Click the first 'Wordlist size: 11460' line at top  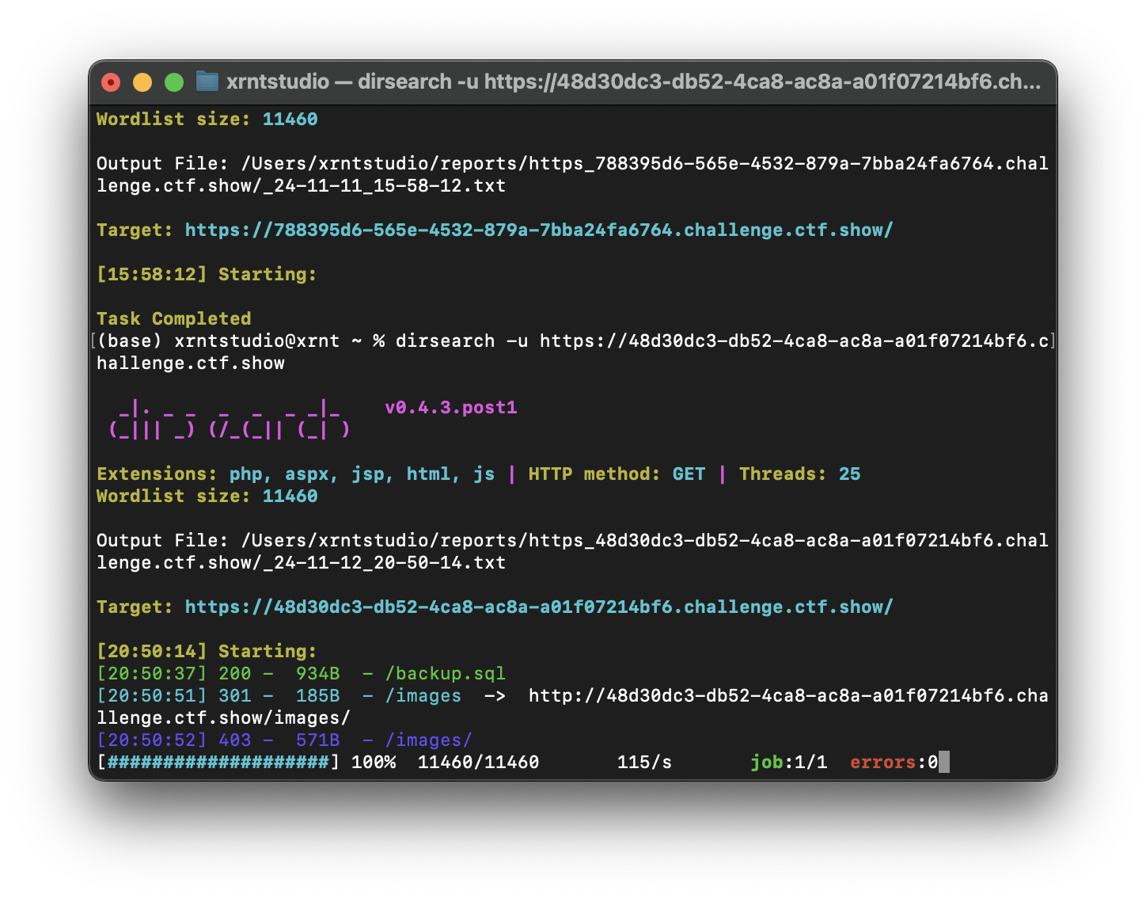pyautogui.click(x=207, y=120)
